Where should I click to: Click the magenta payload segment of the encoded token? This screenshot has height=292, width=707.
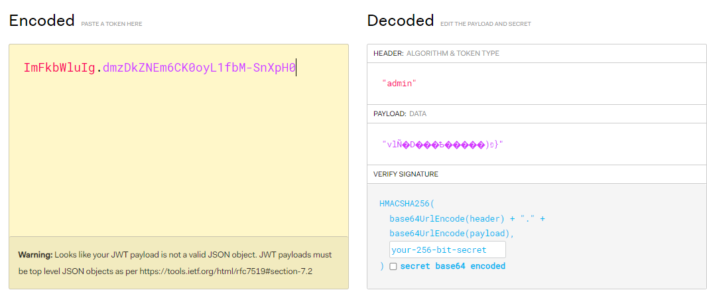coord(199,68)
